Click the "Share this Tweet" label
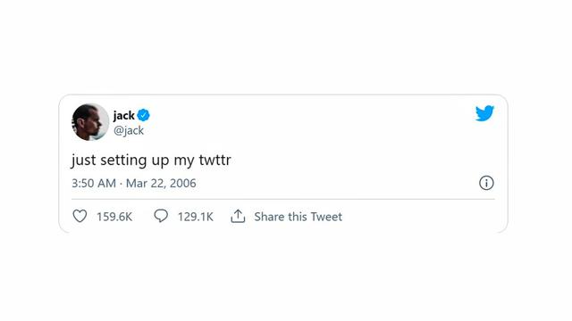Viewport: 572px width, 321px height. 298,217
